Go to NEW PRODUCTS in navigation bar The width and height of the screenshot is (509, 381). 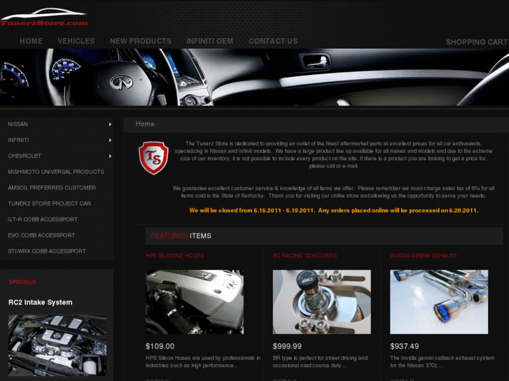coord(141,41)
